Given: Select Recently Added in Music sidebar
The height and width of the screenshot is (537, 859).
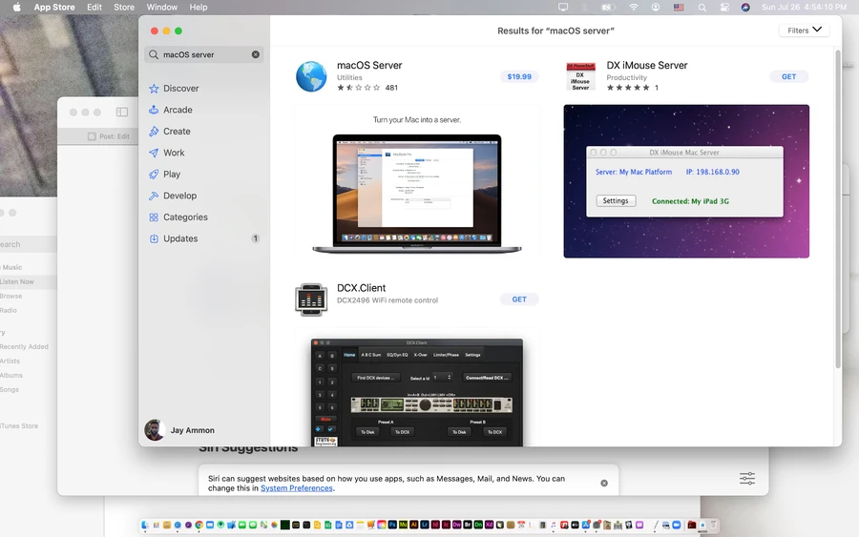Looking at the screenshot, I should (24, 346).
